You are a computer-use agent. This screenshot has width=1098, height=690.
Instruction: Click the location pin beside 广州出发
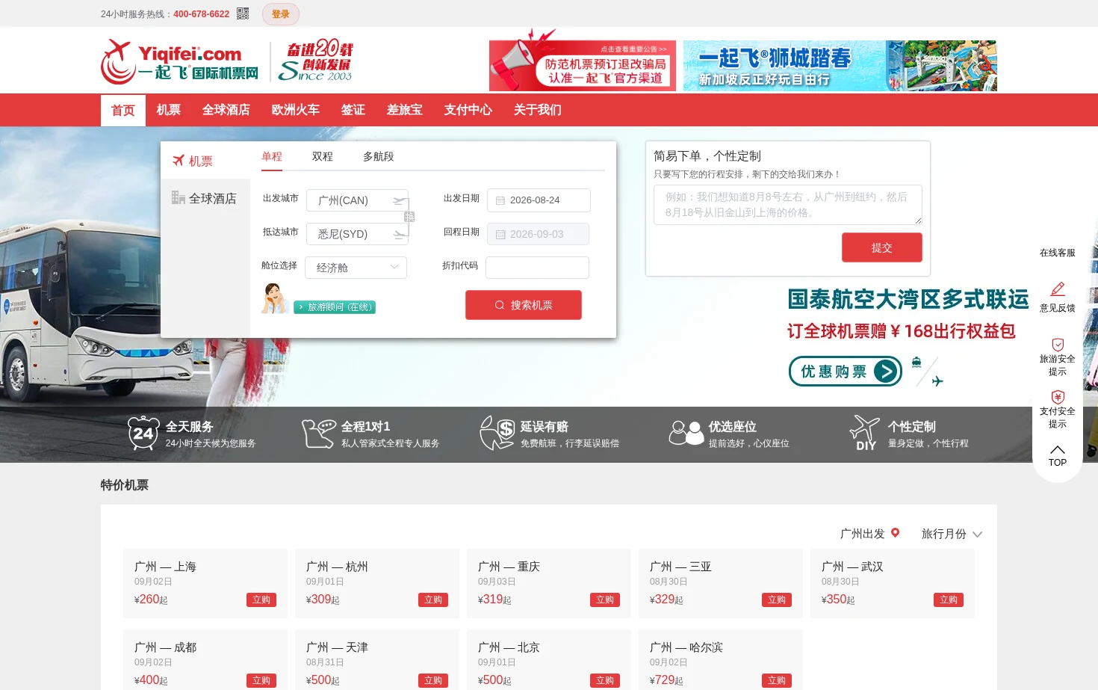[x=895, y=533]
